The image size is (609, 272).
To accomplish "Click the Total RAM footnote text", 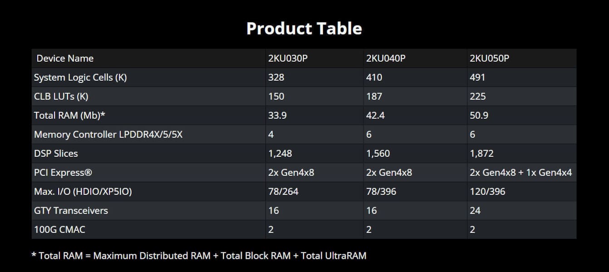I will click(199, 256).
